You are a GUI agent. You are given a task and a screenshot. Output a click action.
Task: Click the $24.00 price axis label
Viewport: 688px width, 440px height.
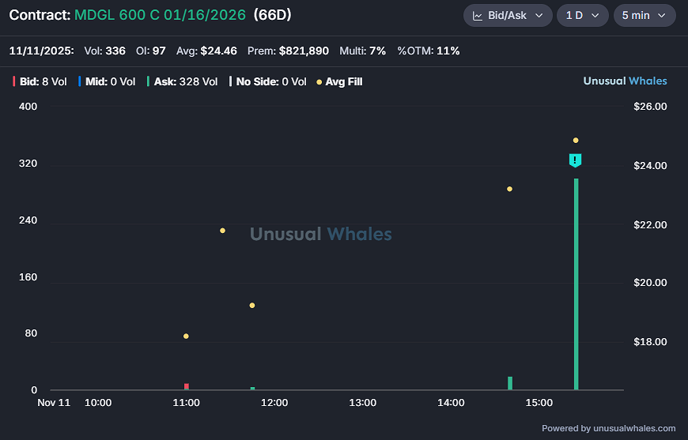pyautogui.click(x=650, y=166)
